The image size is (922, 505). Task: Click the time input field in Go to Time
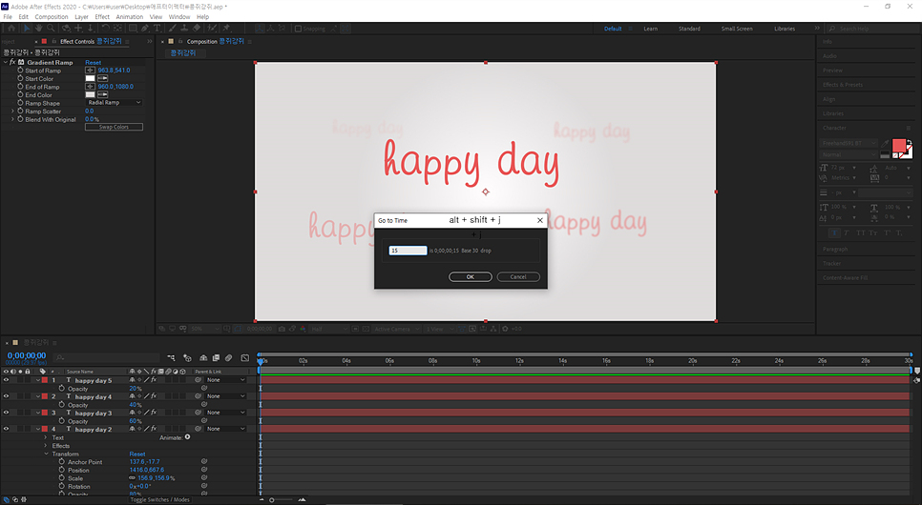point(408,251)
